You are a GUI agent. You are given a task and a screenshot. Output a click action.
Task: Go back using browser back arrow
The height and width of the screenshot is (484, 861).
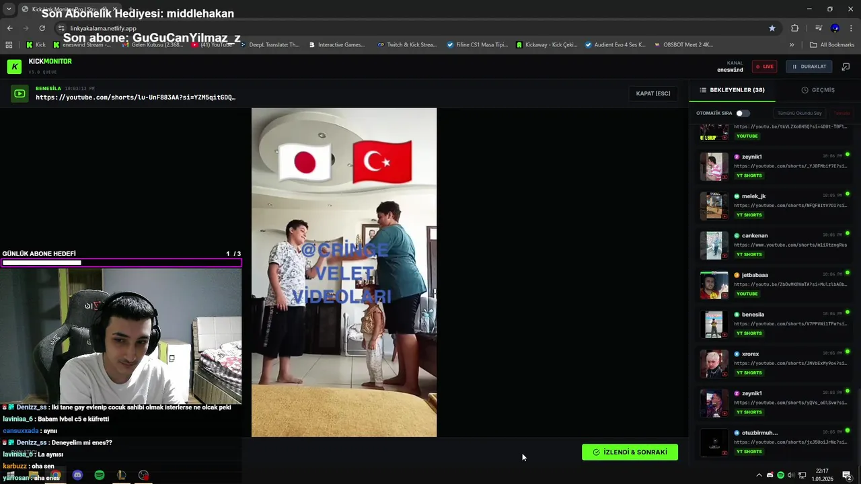click(x=9, y=28)
